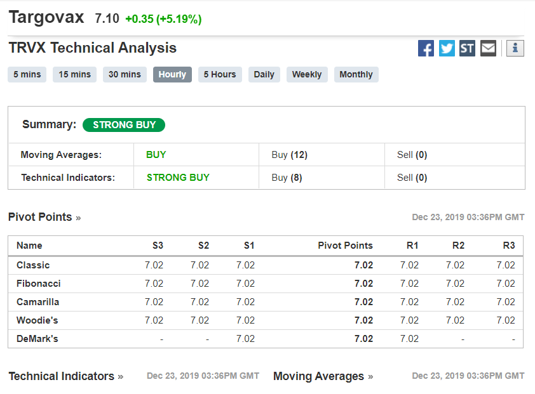Click the Classic R2 value
Viewport: 535px width, 394px height.
coord(455,265)
